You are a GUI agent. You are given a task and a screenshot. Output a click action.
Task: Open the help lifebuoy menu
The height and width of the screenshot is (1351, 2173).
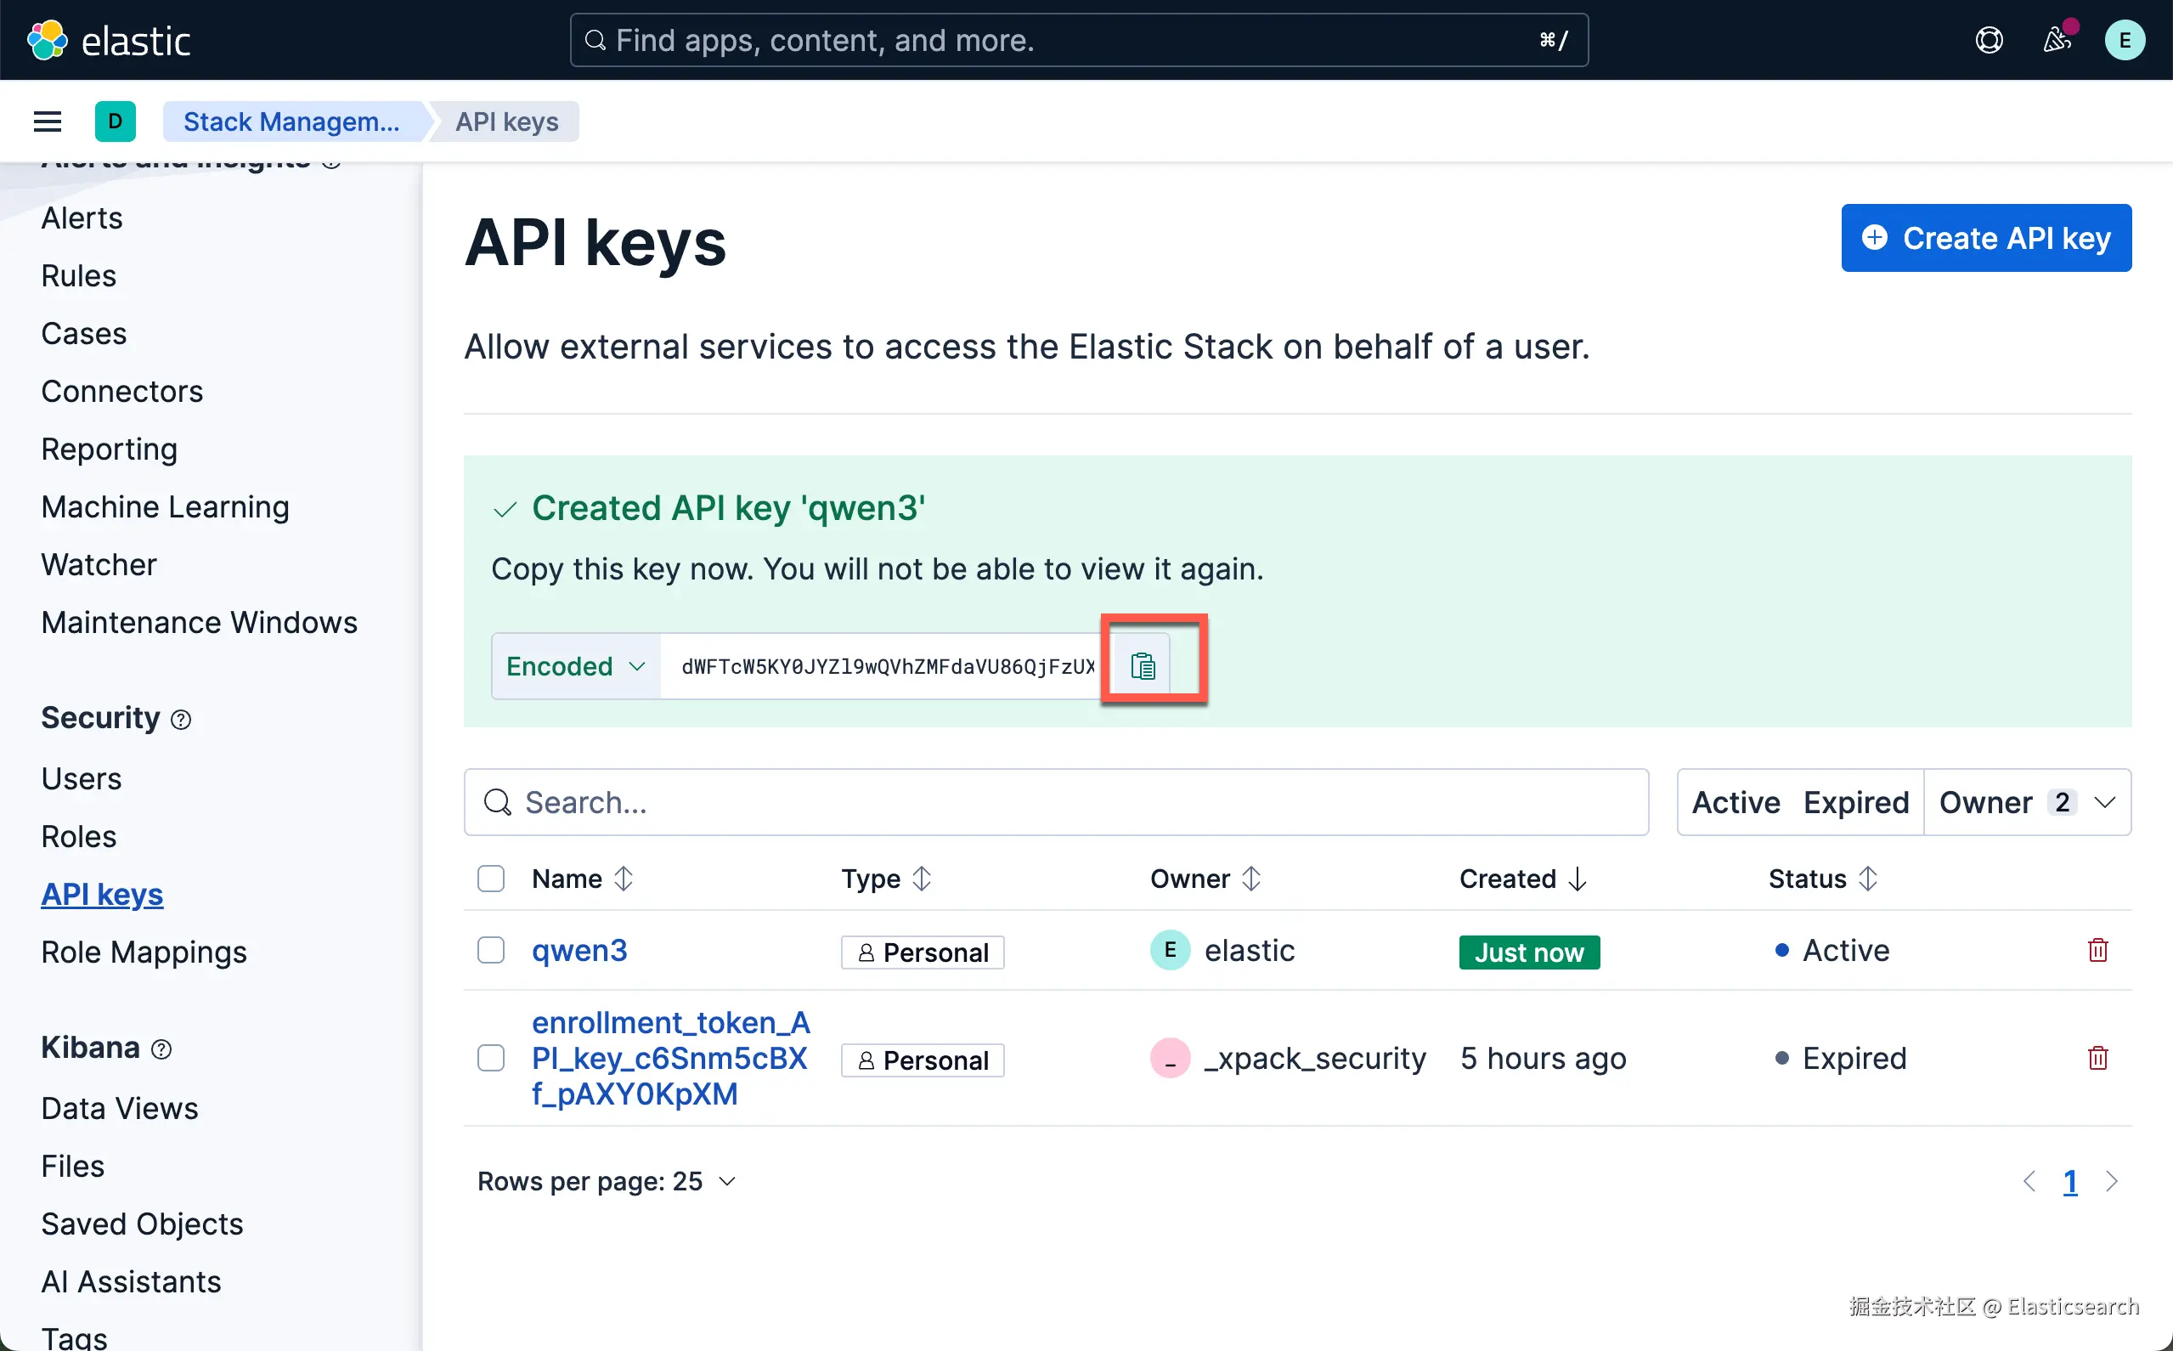click(x=1988, y=40)
